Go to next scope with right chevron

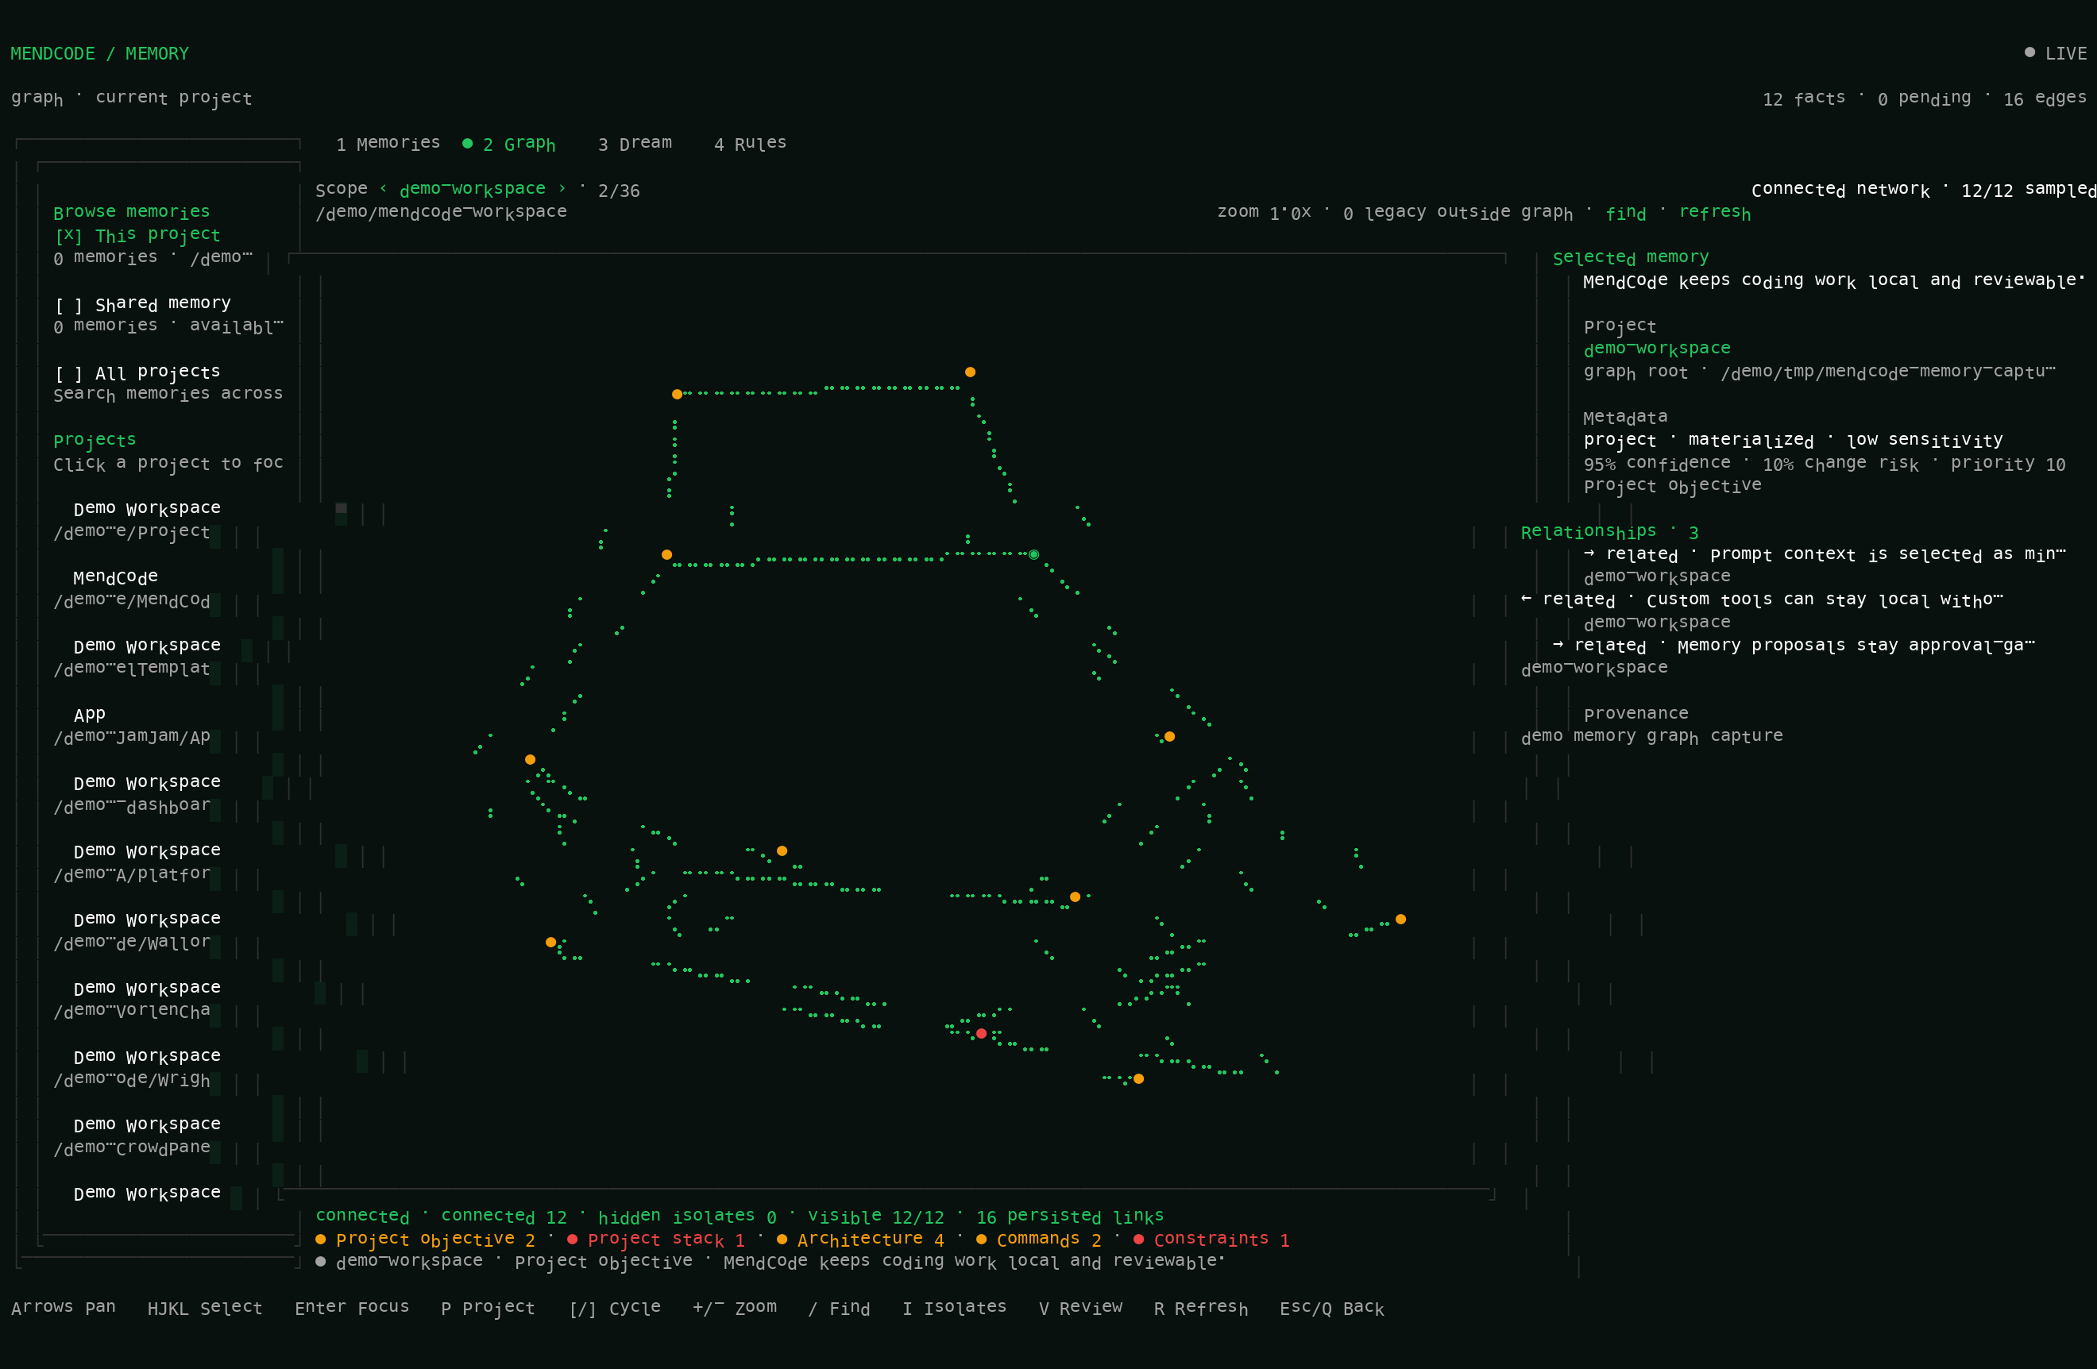coord(562,188)
